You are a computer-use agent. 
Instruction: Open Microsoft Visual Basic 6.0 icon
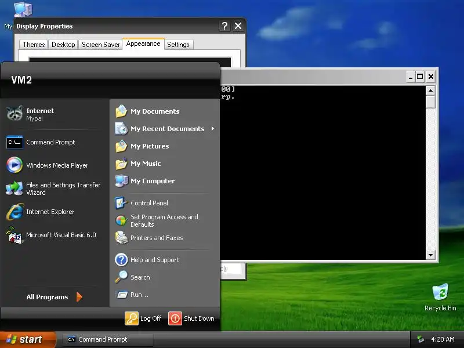coord(14,235)
